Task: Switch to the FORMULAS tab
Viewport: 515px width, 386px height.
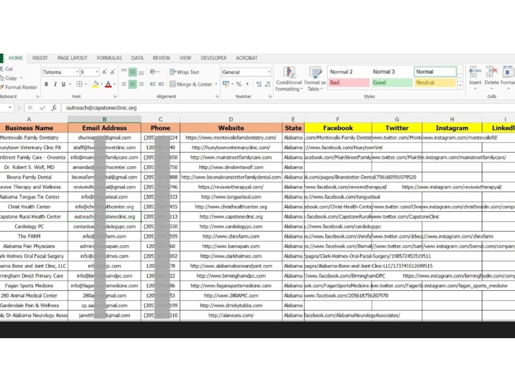Action: click(109, 58)
